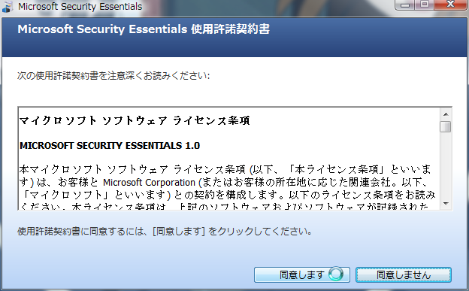The width and height of the screenshot is (469, 291).
Task: Click the 使用許諾契約書 banner title
Action: click(144, 29)
